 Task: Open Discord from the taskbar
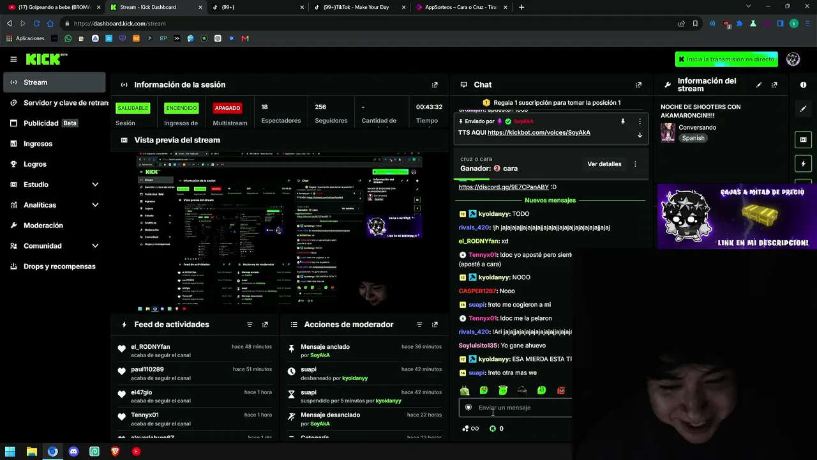coord(73,452)
